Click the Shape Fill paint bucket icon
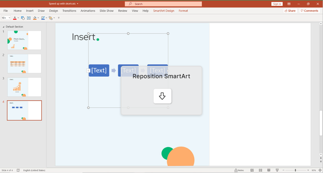Screen dimensions: 323x173 click(x=35, y=18)
